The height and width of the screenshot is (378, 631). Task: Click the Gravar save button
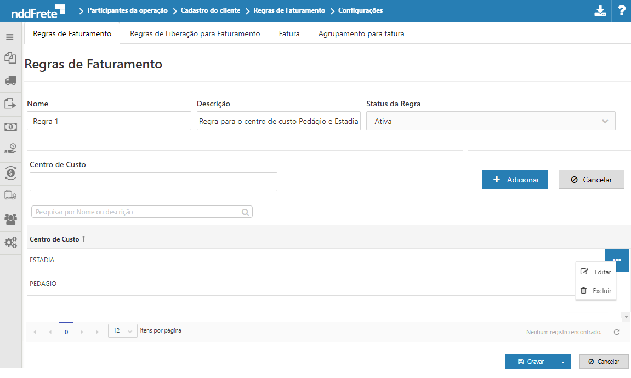click(x=531, y=362)
